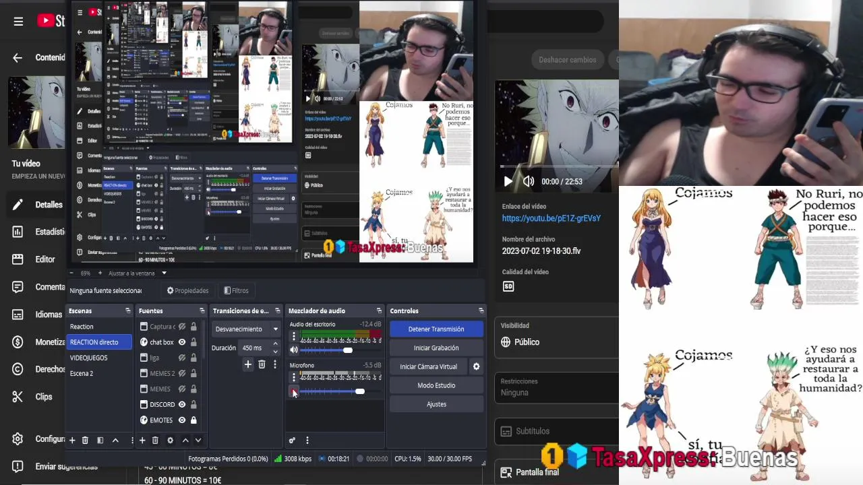Toggle Microfono mute button
The width and height of the screenshot is (863, 485).
tap(294, 391)
